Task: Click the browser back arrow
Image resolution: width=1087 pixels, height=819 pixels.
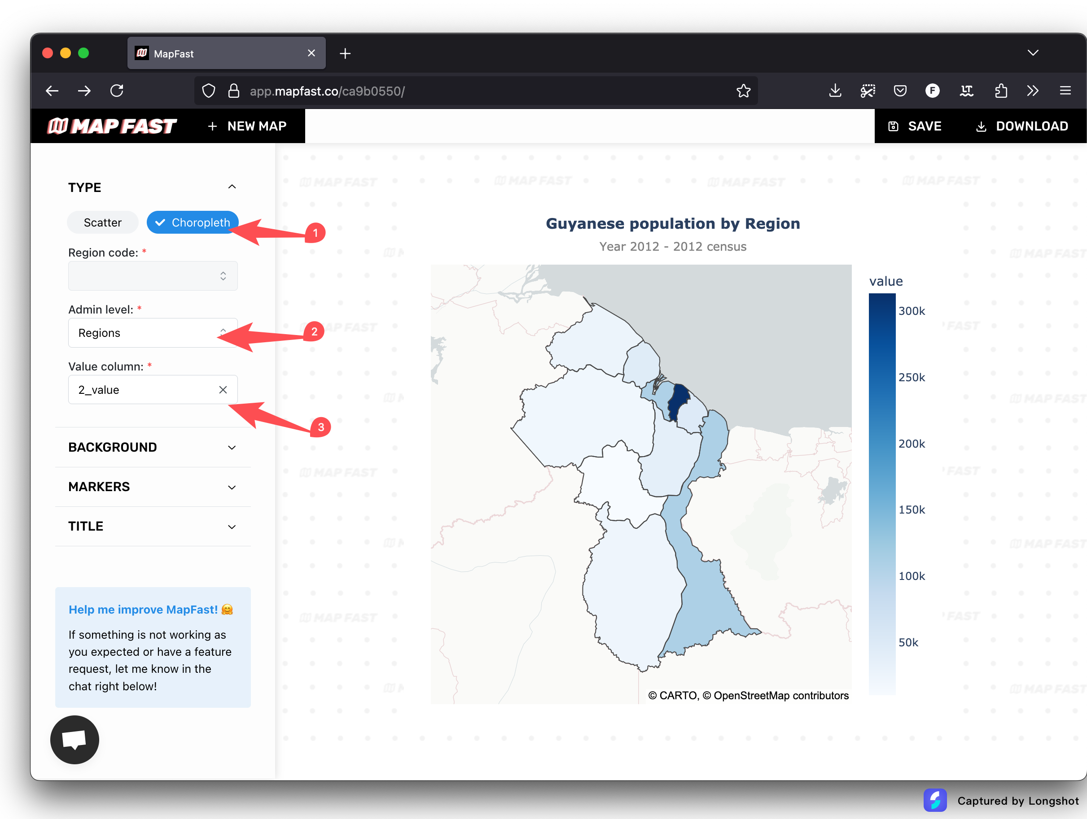Action: tap(52, 91)
